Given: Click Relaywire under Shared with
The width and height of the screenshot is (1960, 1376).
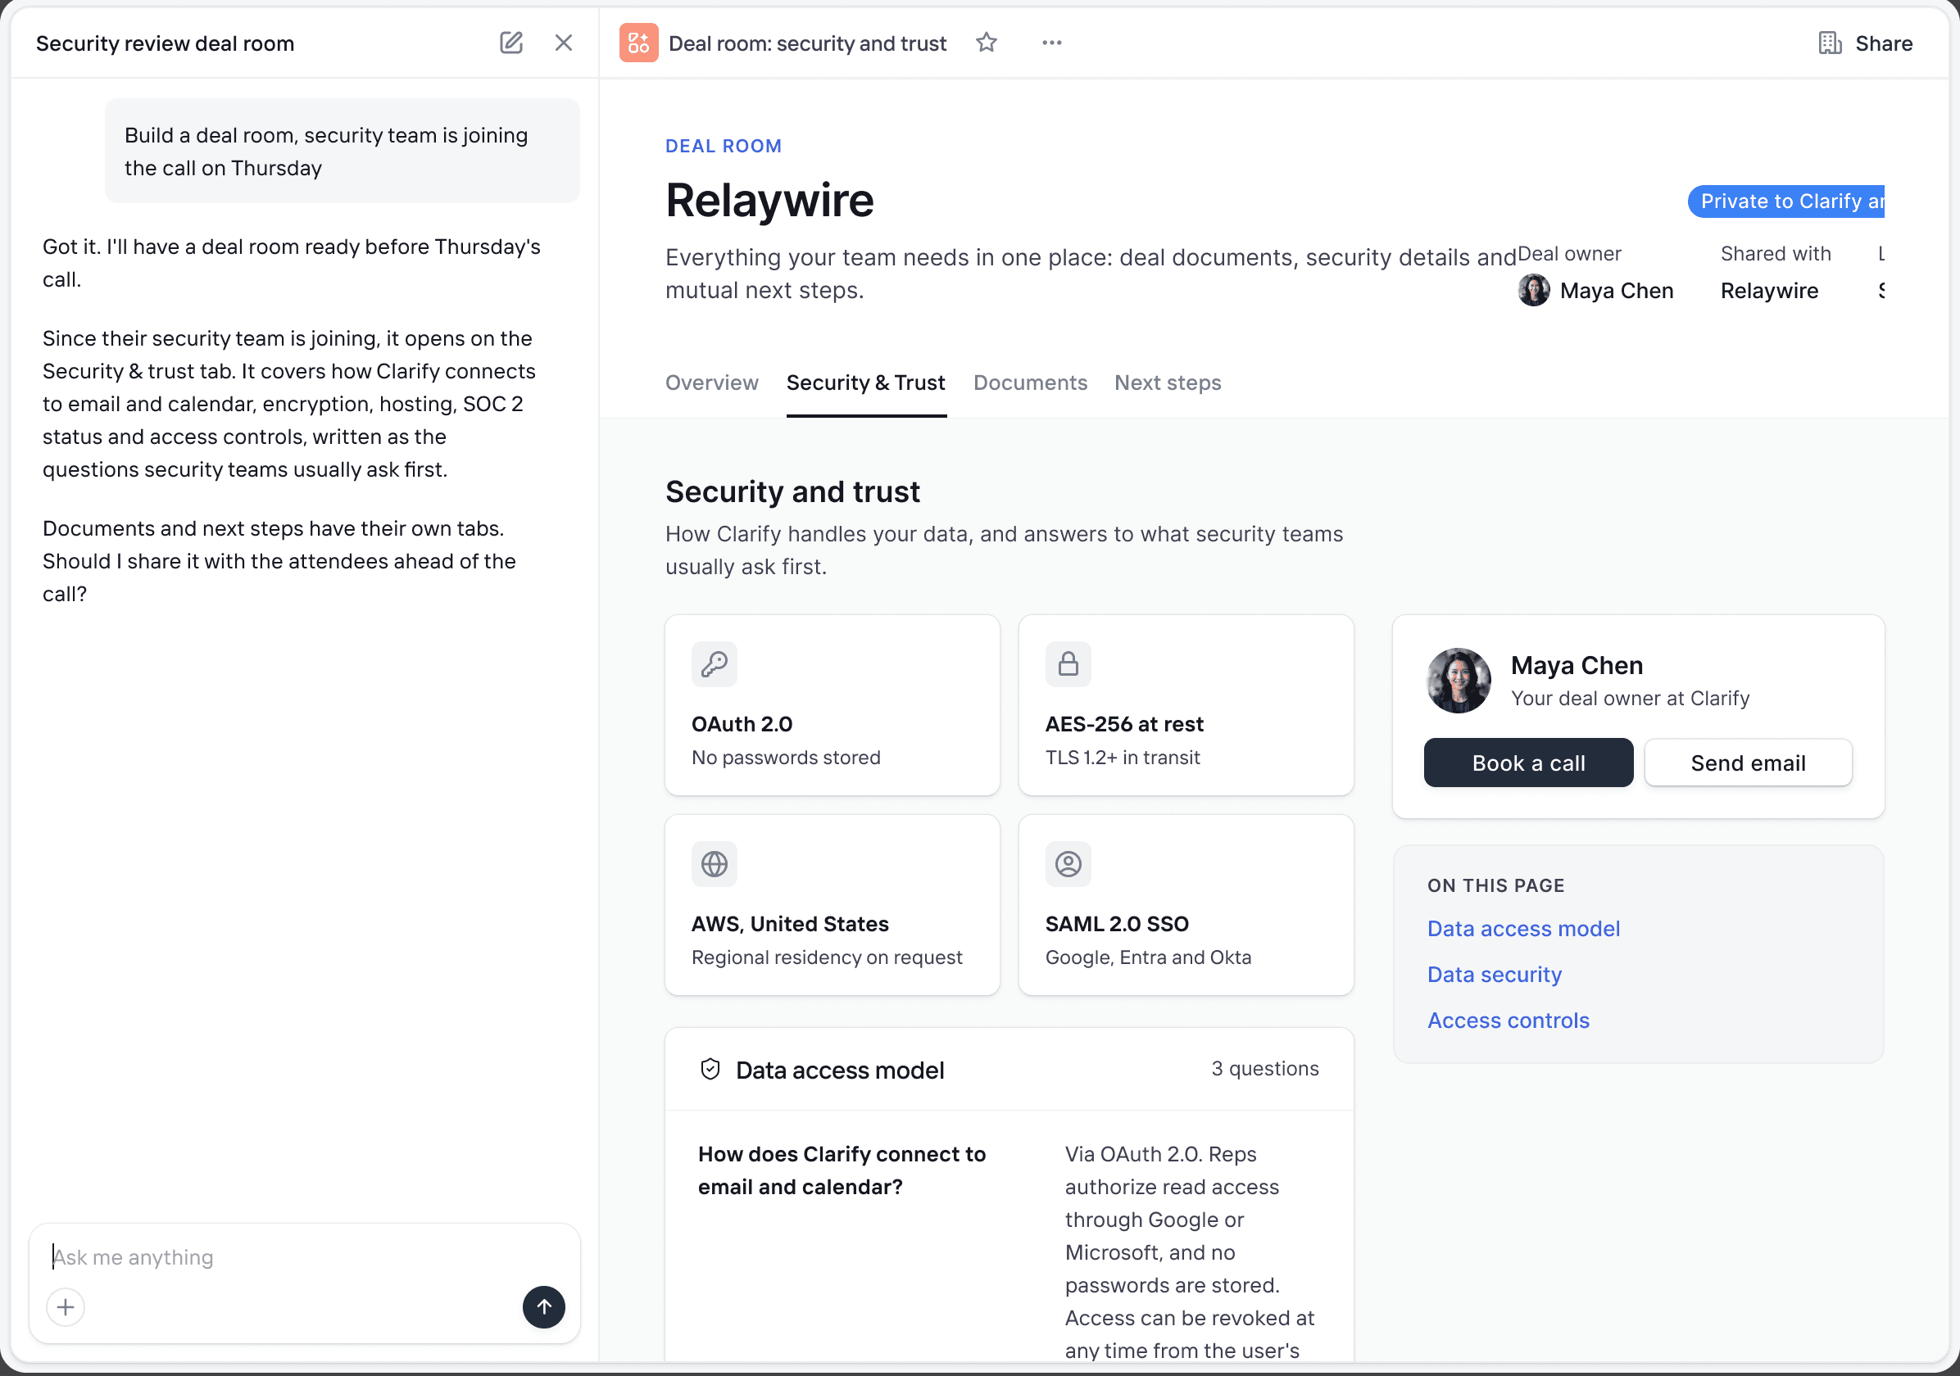Looking at the screenshot, I should [x=1769, y=291].
